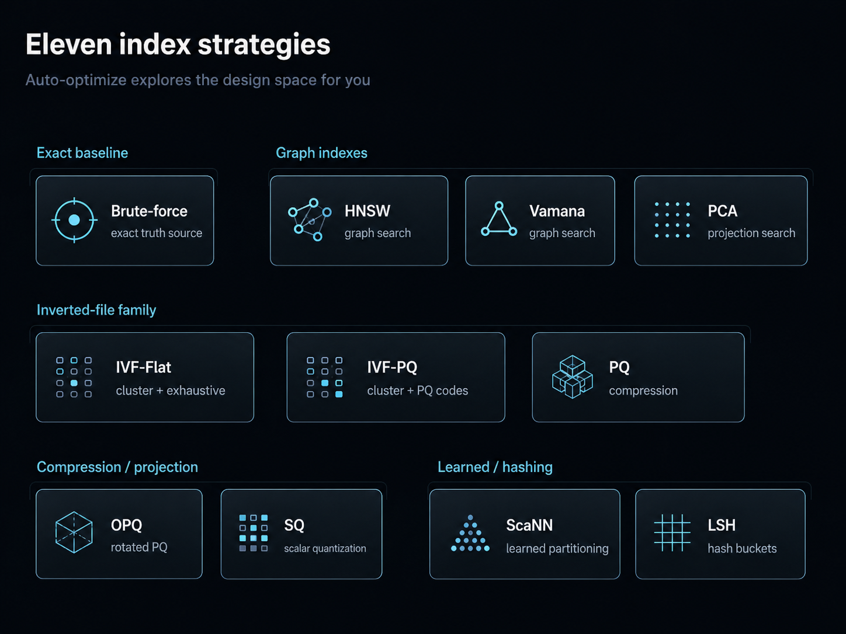This screenshot has width=846, height=634.
Task: Click the 'scalar quantization' description
Action: coord(325,548)
